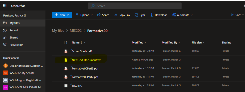Click the ScreenShots.pdf PDF icon
The width and height of the screenshot is (245, 92).
66,51
